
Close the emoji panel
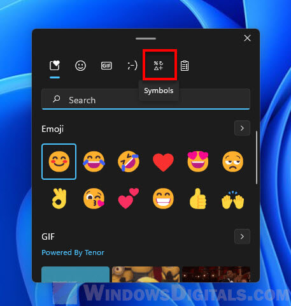pyautogui.click(x=247, y=38)
